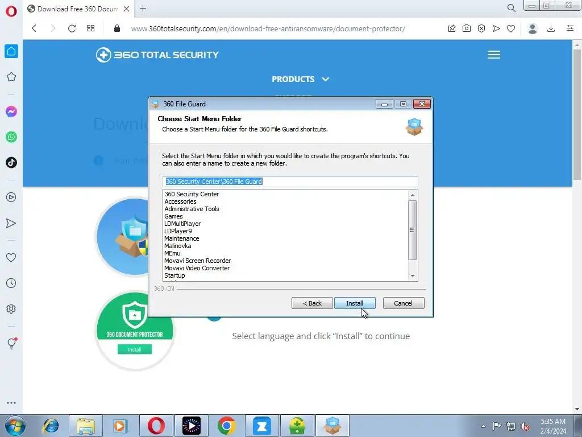Select the Download Free 360 Document tab
This screenshot has height=437, width=582.
(x=78, y=9)
